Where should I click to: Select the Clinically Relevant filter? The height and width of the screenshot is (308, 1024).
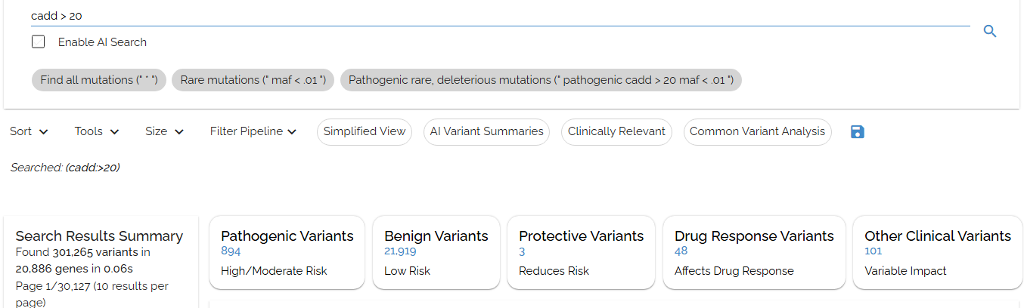616,131
